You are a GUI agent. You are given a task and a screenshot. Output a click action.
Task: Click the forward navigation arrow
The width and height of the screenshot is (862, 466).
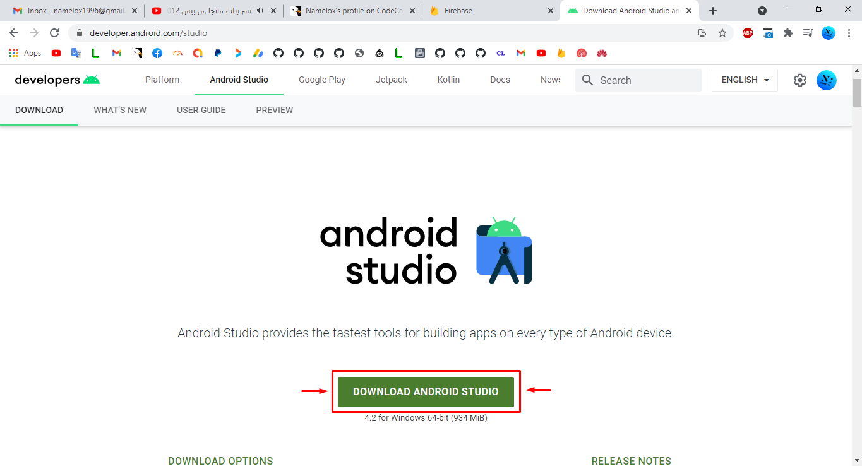pyautogui.click(x=34, y=33)
